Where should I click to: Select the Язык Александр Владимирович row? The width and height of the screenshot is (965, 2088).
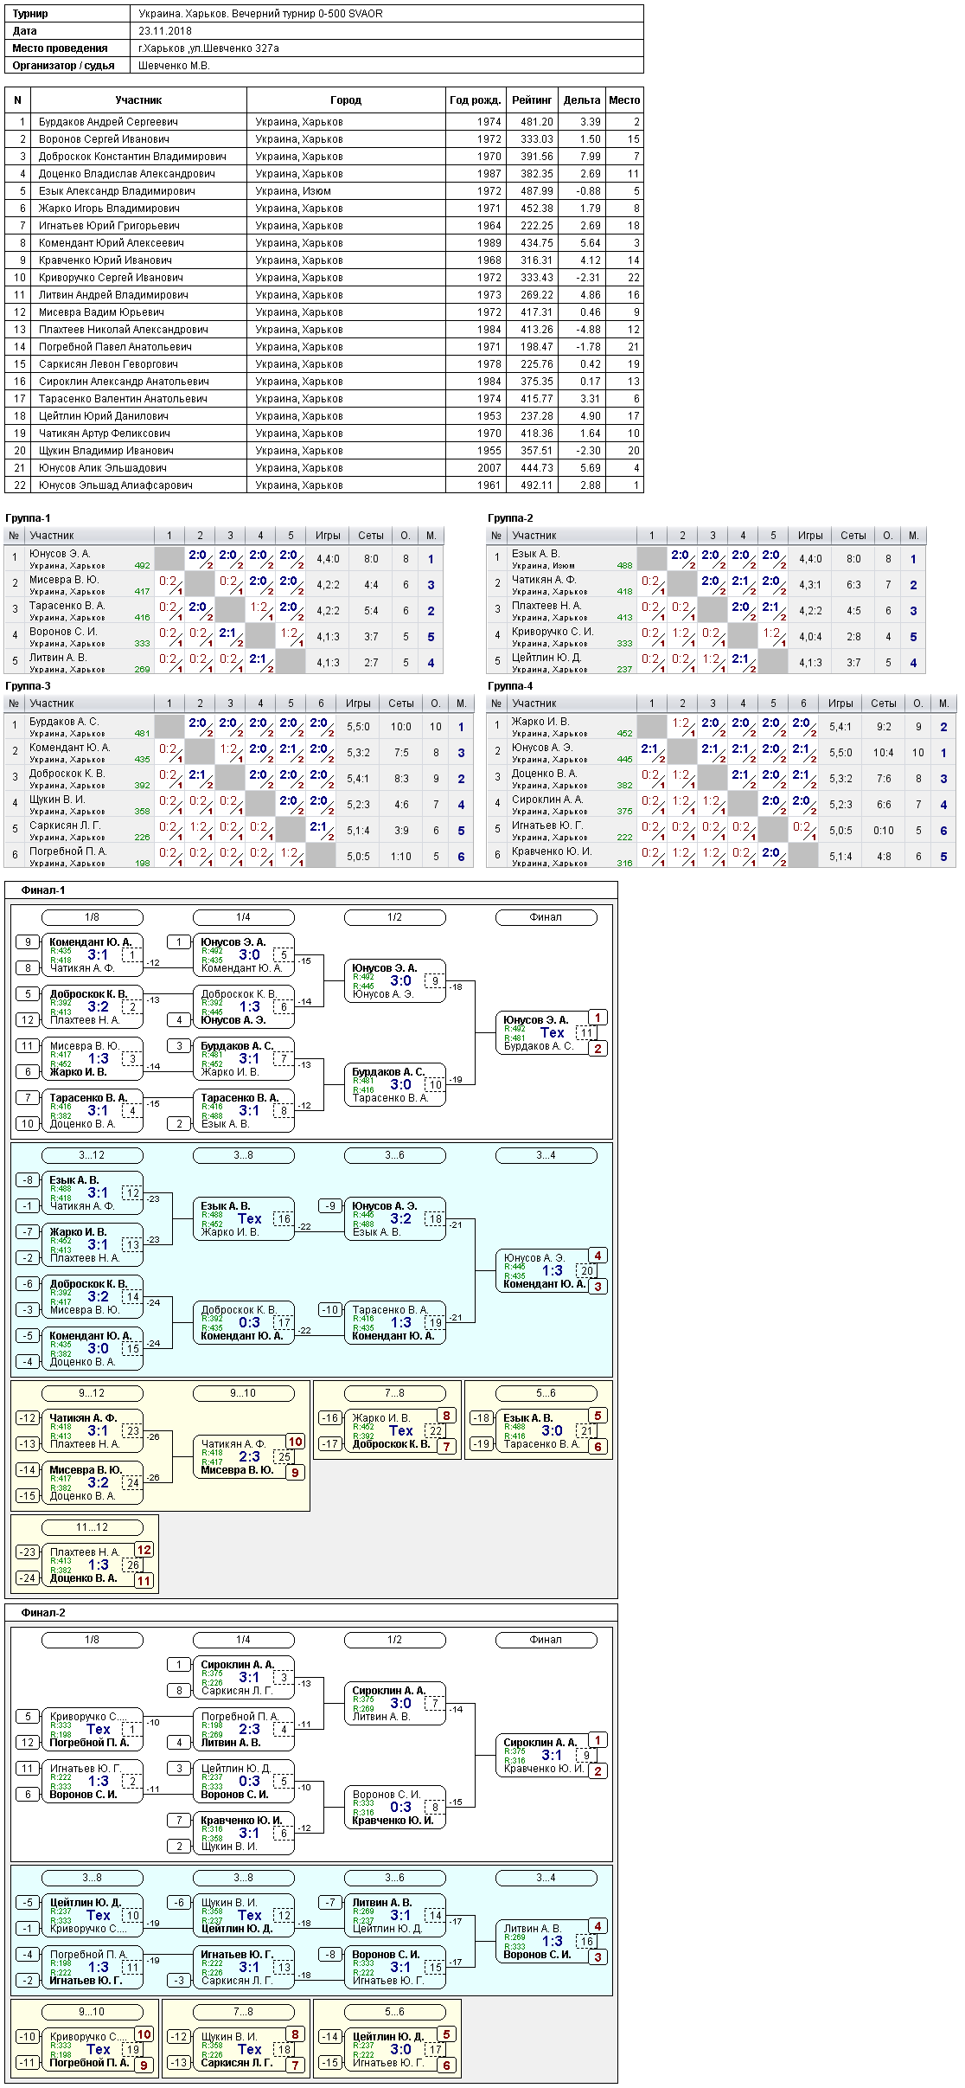point(324,191)
